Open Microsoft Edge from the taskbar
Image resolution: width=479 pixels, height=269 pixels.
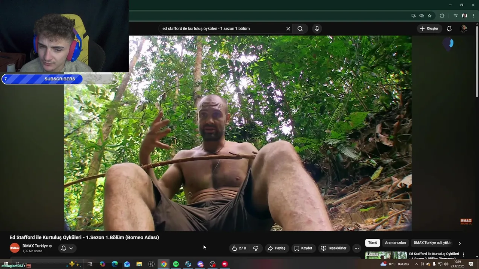click(x=115, y=264)
